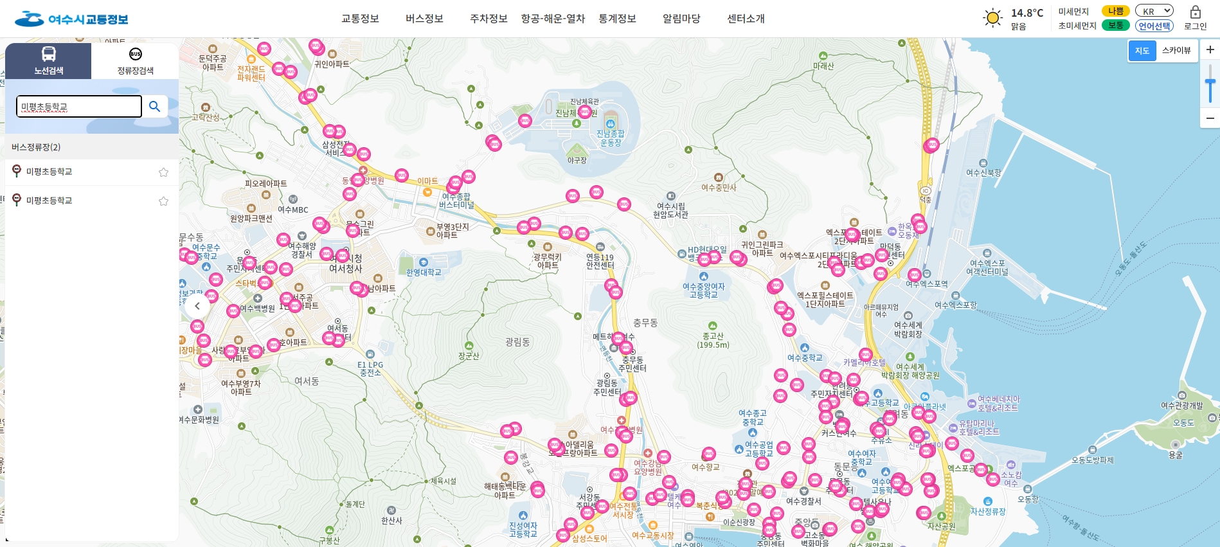Click the 버스정류장(2) results header
1220x547 pixels.
click(92, 147)
